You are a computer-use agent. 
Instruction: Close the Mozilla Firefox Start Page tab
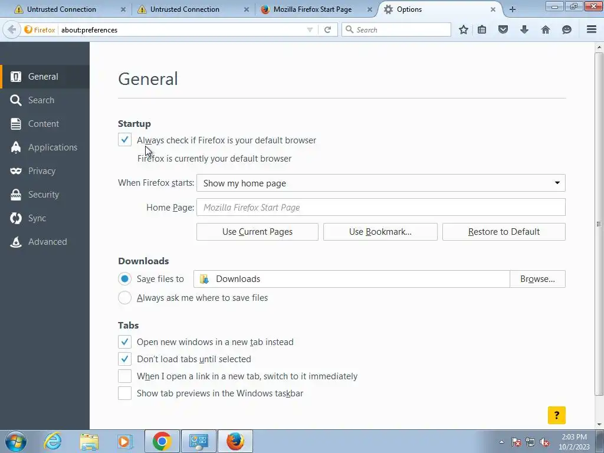coord(369,9)
